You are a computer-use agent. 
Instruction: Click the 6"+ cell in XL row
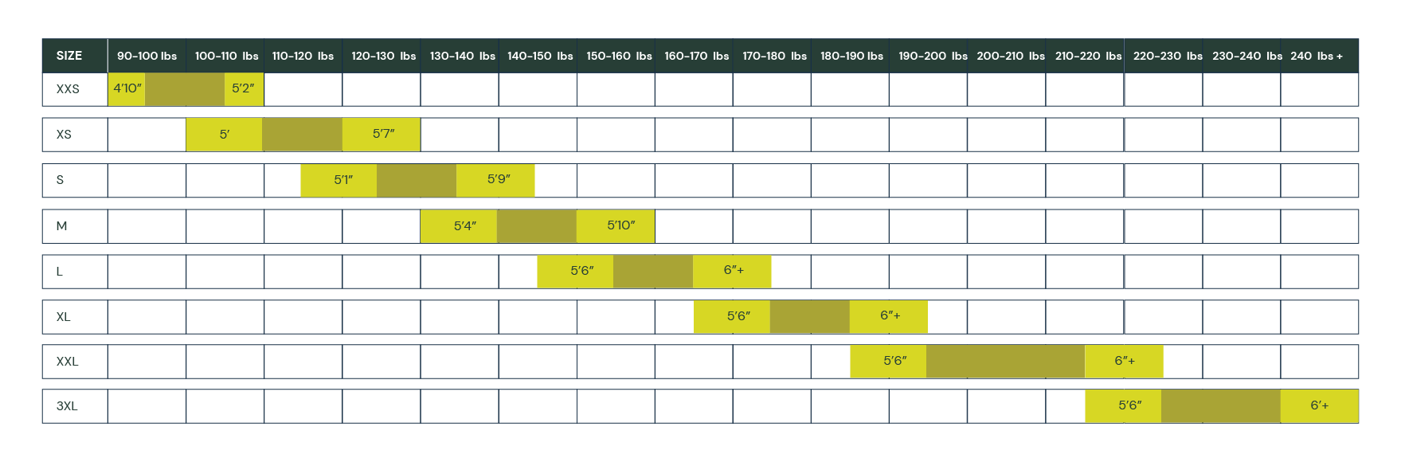tap(890, 316)
